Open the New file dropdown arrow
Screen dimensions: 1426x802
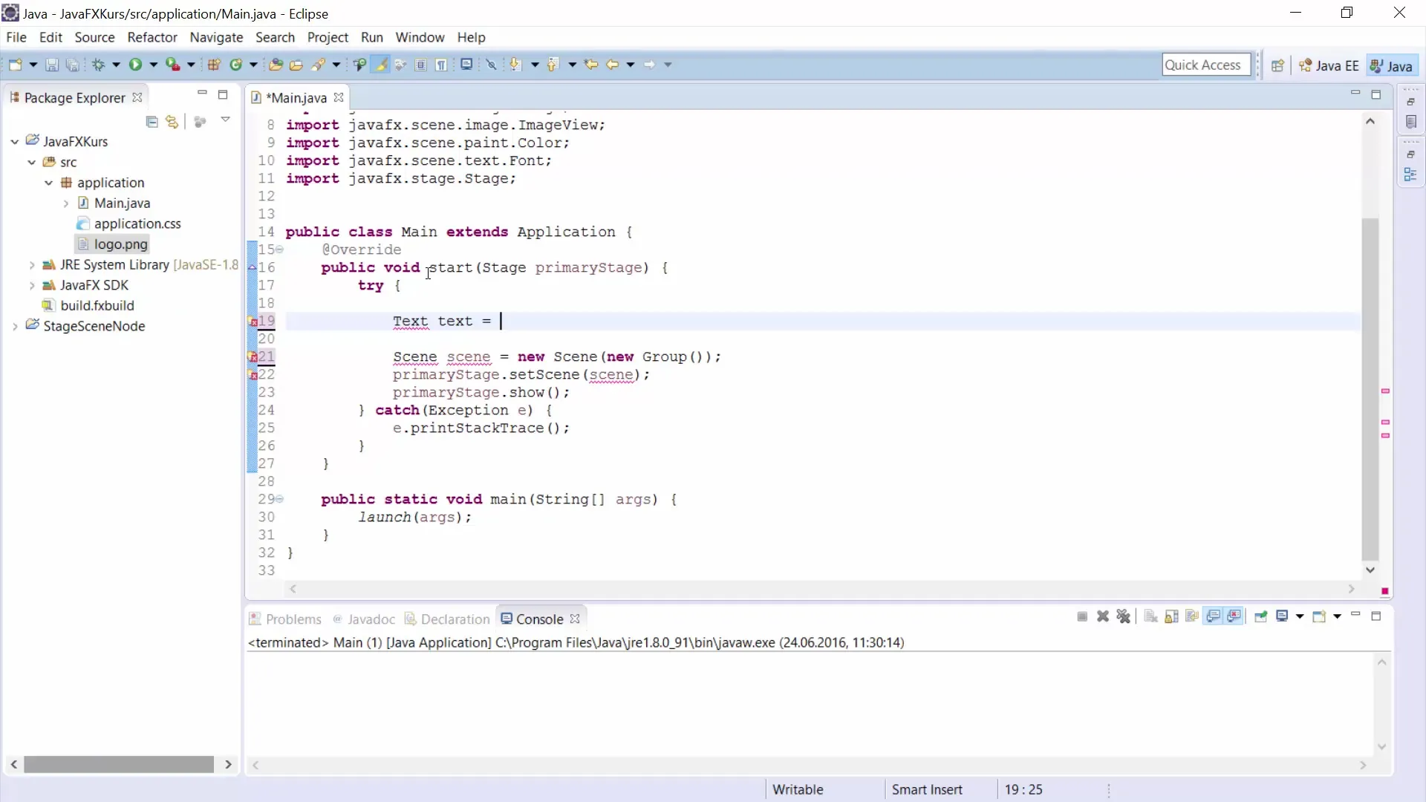33,65
